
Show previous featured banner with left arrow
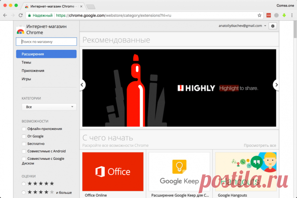(82, 85)
